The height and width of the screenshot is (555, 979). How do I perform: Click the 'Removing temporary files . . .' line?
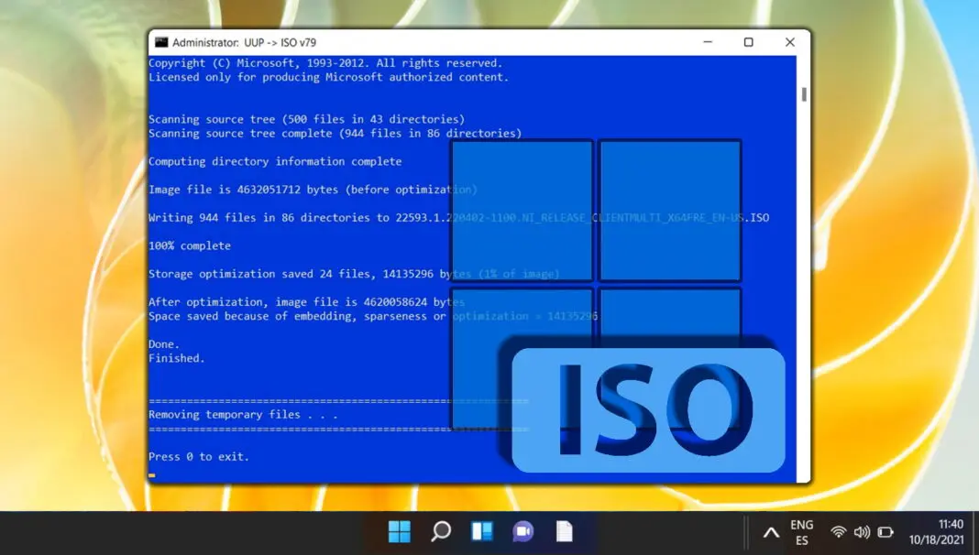tap(243, 415)
